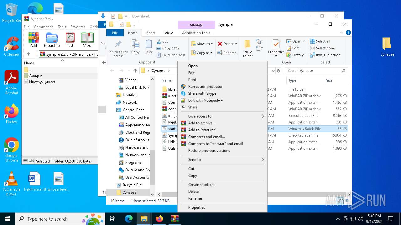
Task: Click the Adobe Acrobat desktop icon
Action: point(12,82)
